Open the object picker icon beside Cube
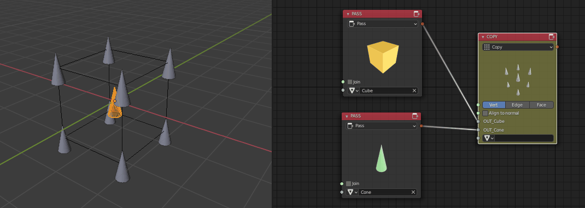 (353, 91)
